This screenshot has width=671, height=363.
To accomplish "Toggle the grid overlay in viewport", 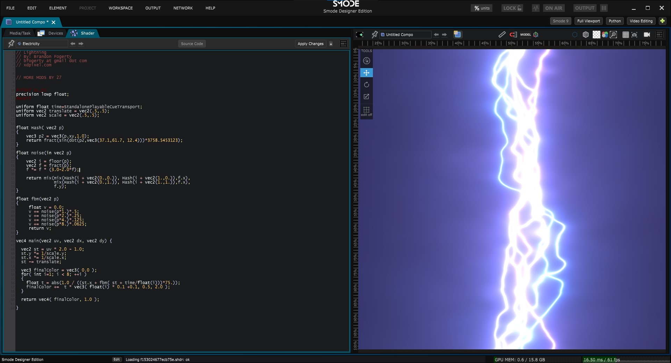I will pos(626,35).
